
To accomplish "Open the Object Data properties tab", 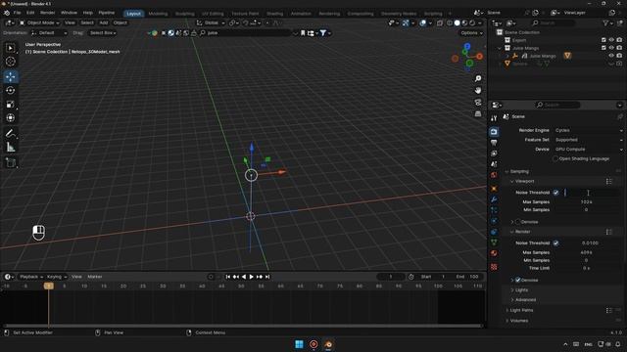I will tap(494, 242).
